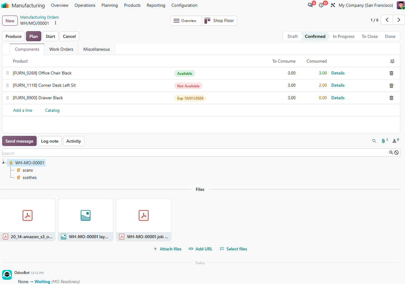The width and height of the screenshot is (405, 284).
Task: Open Details for Corner Desk Left Sit
Action: point(338,85)
